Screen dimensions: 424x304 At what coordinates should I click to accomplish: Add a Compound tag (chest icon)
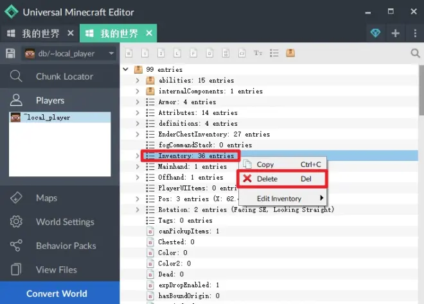pos(290,53)
